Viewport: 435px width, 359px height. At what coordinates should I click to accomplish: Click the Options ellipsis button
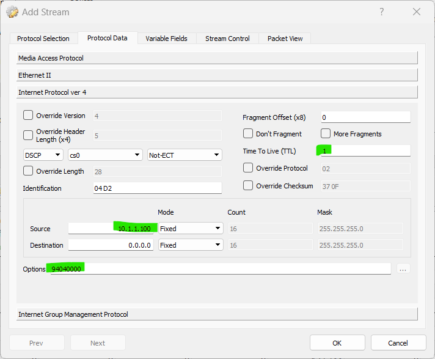tap(403, 268)
